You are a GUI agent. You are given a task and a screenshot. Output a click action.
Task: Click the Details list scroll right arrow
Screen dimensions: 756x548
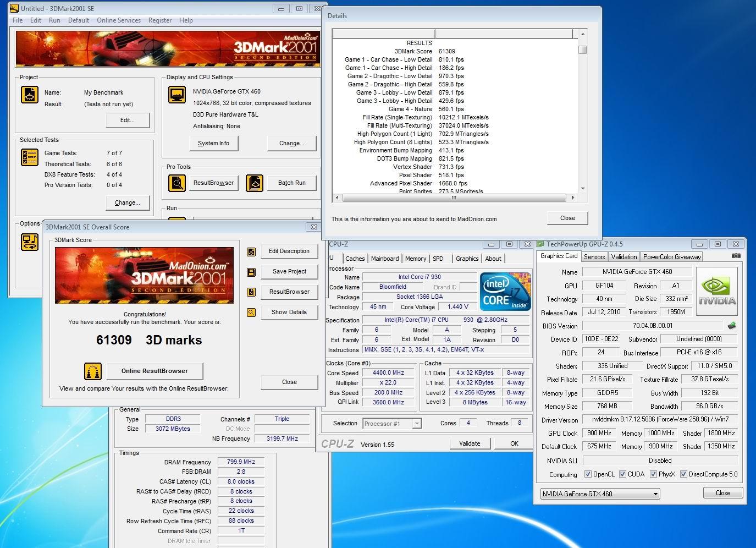point(573,198)
